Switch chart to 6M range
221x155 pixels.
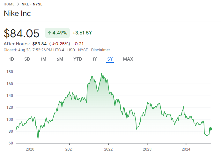[60, 59]
